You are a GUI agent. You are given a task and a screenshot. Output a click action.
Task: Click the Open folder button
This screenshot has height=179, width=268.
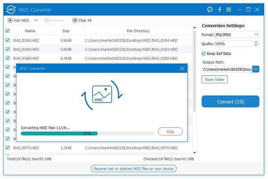(214, 80)
